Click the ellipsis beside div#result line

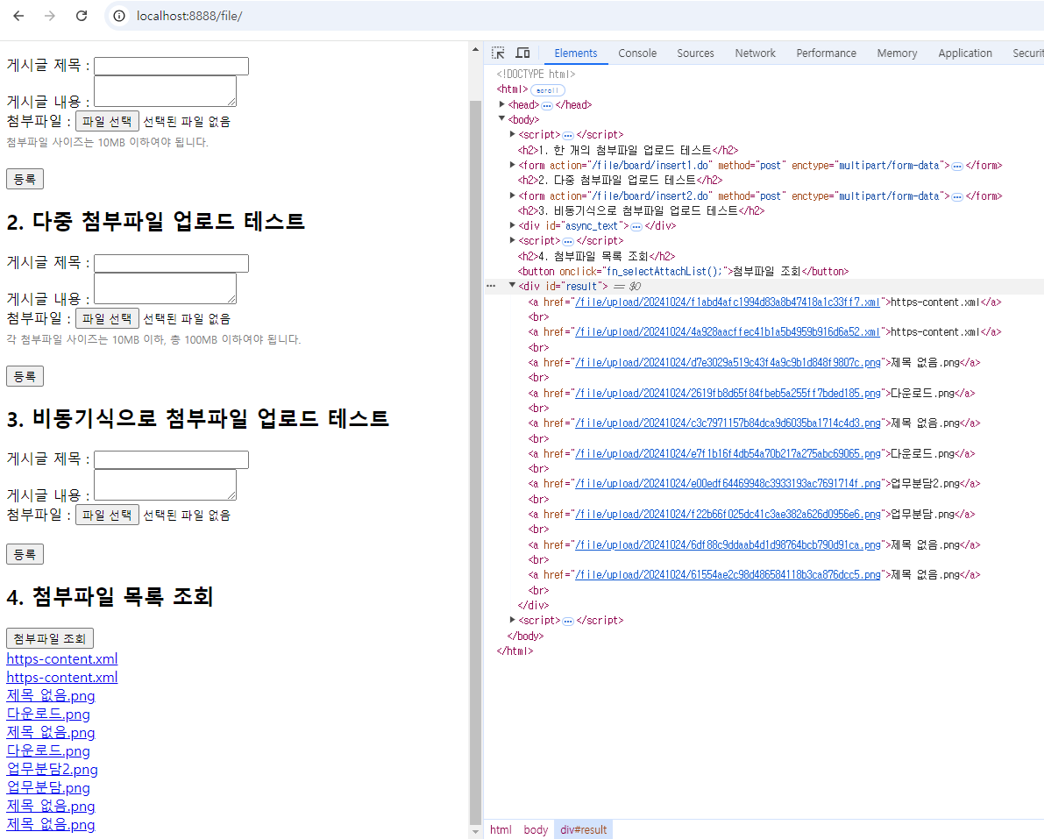[x=491, y=287]
